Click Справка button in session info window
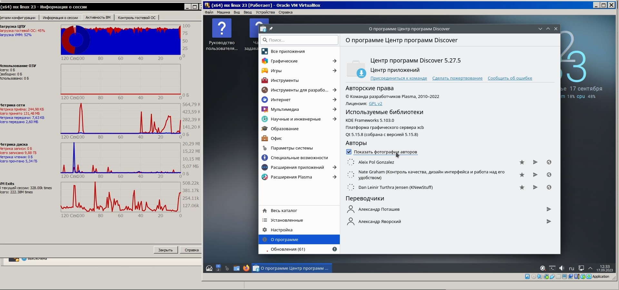619x290 pixels. [192, 250]
